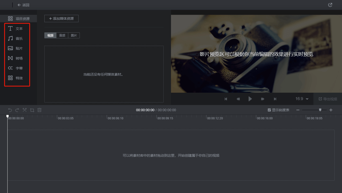Undo the last timeline edit

point(10,110)
